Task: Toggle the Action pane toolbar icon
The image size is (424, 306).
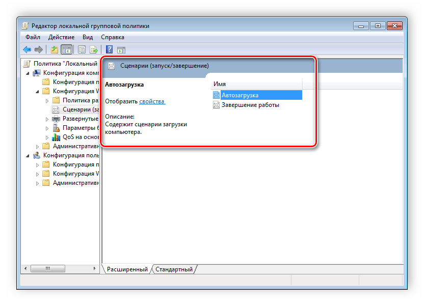Action: [x=121, y=50]
